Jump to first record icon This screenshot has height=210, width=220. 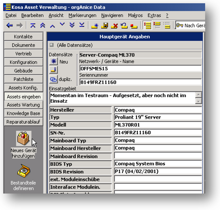coord(33,26)
